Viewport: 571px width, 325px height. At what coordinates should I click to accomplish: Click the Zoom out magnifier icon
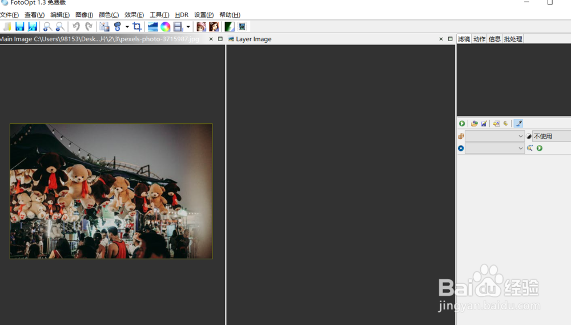click(60, 27)
